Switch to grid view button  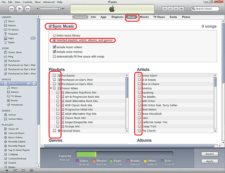pyautogui.click(x=176, y=9)
